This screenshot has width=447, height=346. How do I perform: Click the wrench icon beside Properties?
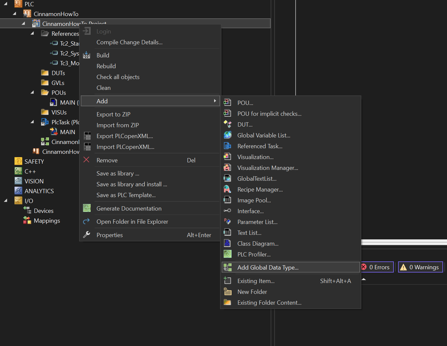(87, 234)
